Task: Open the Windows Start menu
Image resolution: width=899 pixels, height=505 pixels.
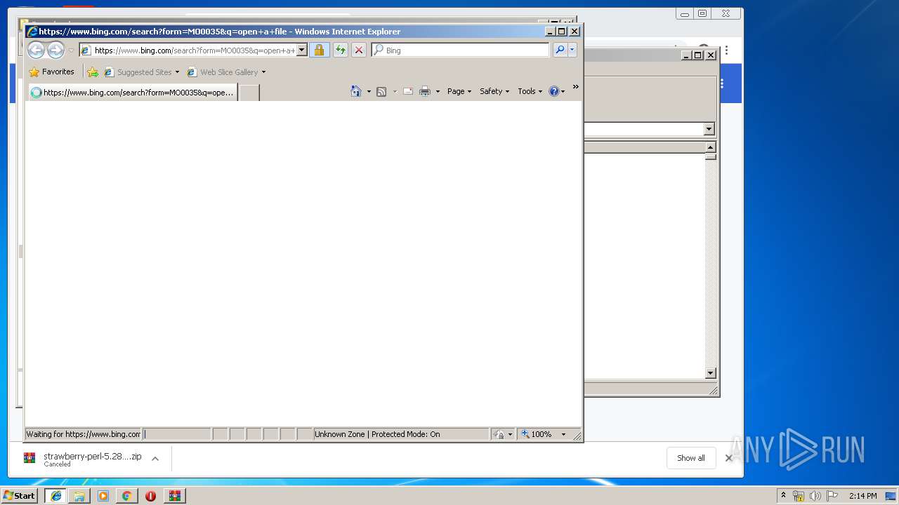Action: (19, 495)
